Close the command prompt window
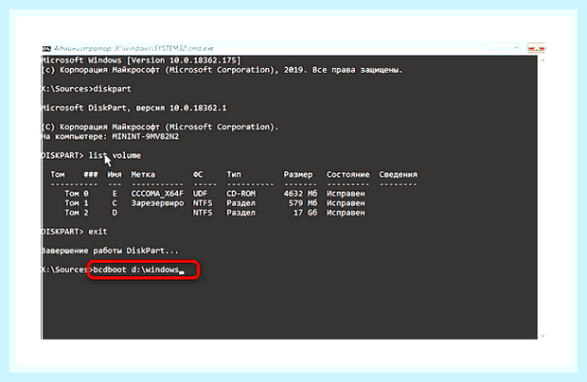The height and width of the screenshot is (382, 587). 536,48
